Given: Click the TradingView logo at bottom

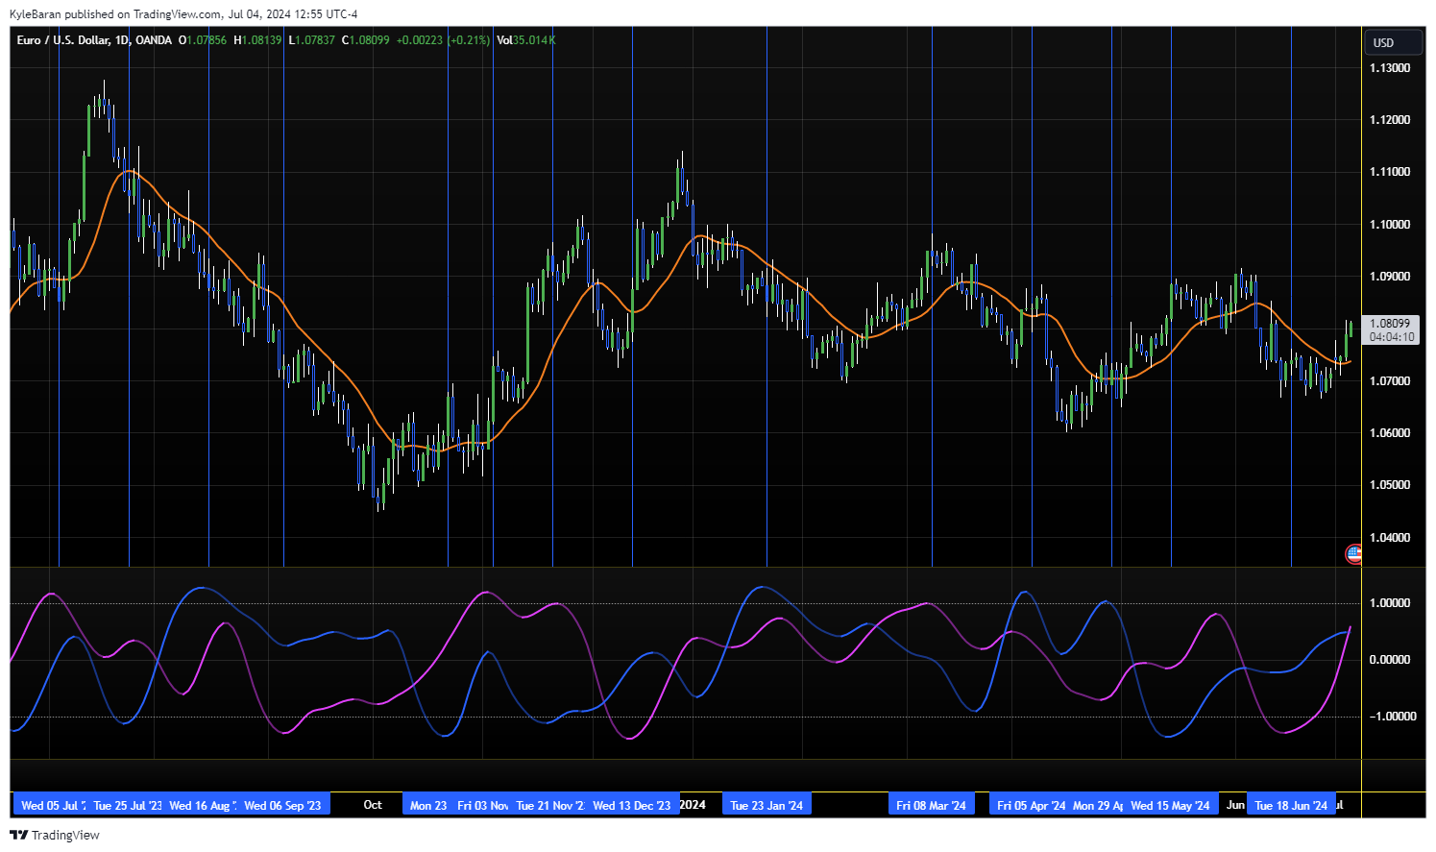Looking at the screenshot, I should [55, 835].
